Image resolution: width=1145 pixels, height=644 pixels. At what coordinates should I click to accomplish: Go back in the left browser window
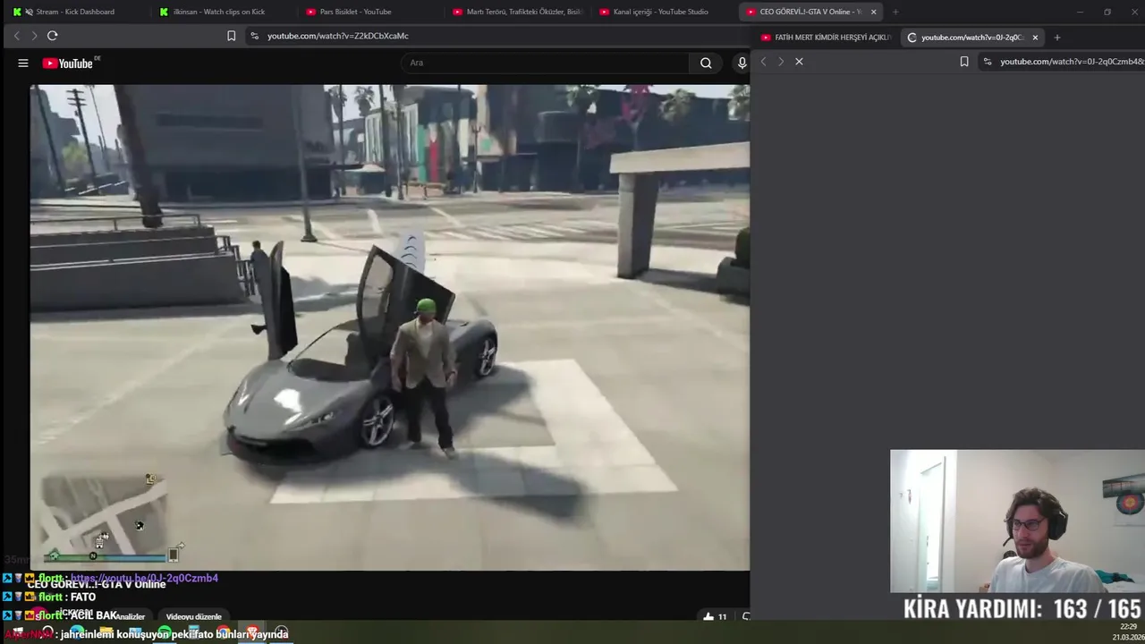click(16, 36)
